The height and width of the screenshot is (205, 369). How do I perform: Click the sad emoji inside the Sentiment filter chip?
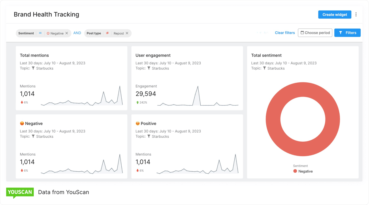point(48,33)
